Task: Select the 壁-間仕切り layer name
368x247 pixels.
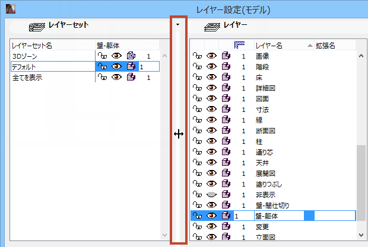Action: [x=272, y=206]
